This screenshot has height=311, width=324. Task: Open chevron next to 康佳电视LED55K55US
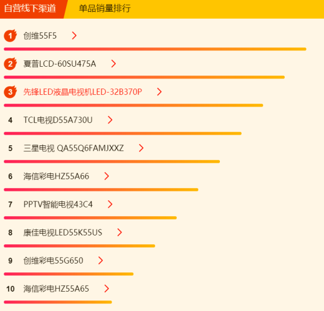click(120, 233)
